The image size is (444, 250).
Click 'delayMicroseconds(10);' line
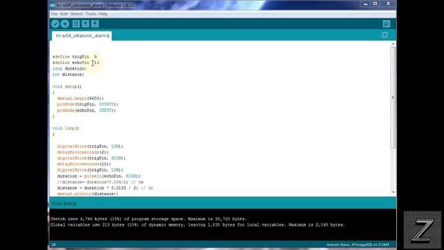(x=84, y=164)
